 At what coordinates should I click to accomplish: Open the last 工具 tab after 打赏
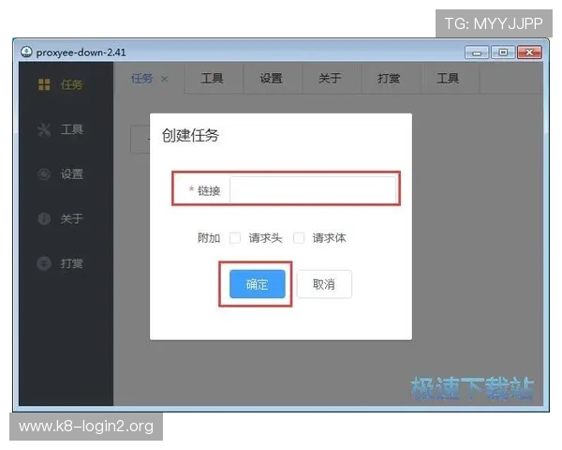(450, 79)
